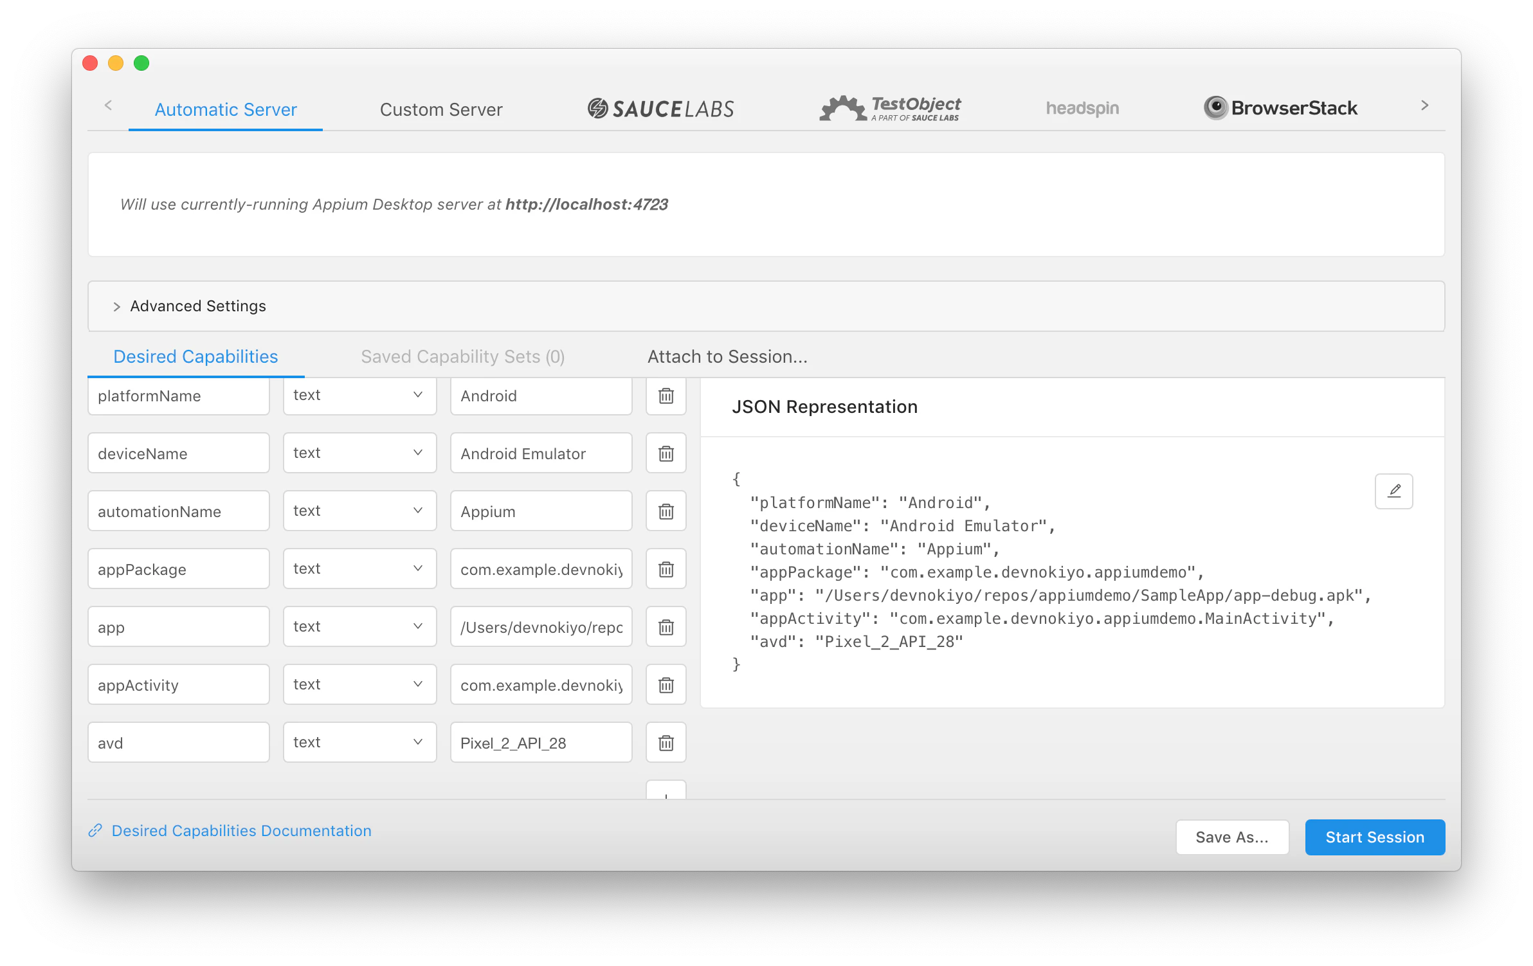Viewport: 1533px width, 966px height.
Task: Click the http://localhost:4723 server text
Action: (x=586, y=204)
